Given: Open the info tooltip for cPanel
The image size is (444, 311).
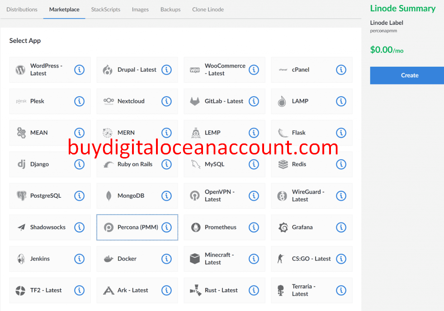Looking at the screenshot, I should click(x=341, y=70).
